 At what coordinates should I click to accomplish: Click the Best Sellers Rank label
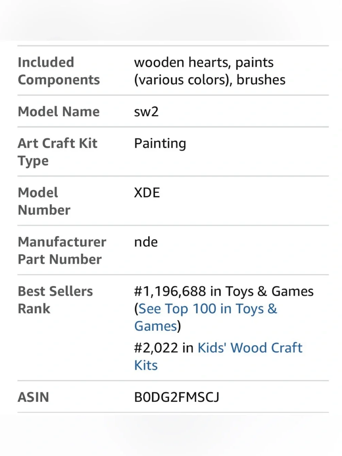click(55, 300)
